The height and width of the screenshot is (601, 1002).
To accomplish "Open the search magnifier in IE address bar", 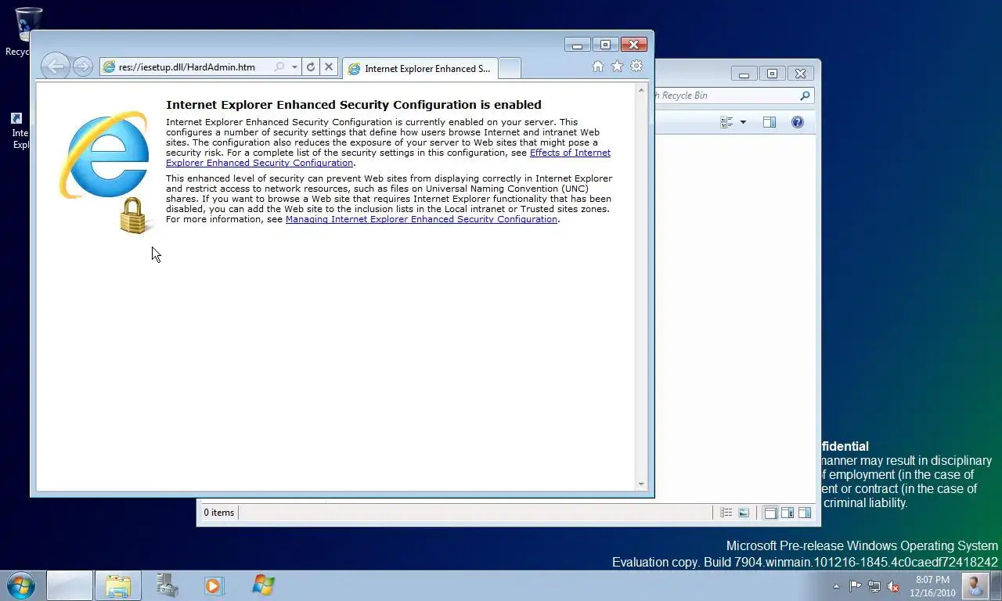I will point(279,67).
